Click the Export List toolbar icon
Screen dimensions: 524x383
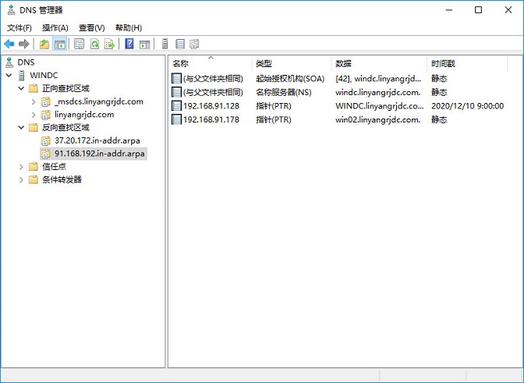pyautogui.click(x=110, y=44)
